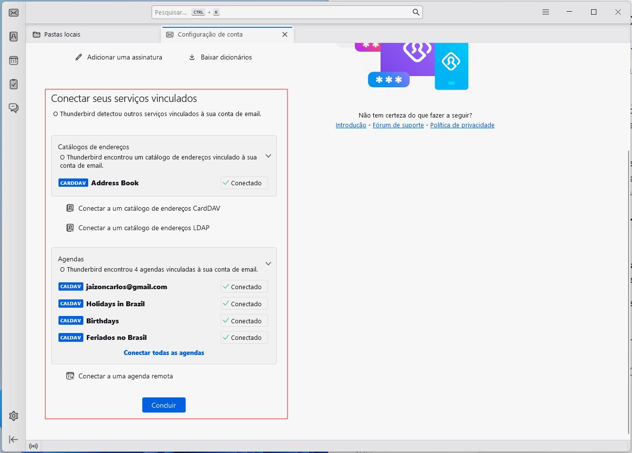
Task: Click Conectado button for jaizoncarlos@gmail.com
Action: (x=244, y=287)
